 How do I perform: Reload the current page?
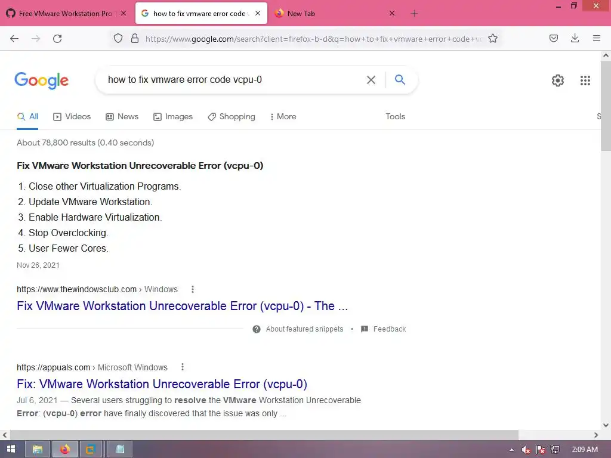(x=57, y=39)
